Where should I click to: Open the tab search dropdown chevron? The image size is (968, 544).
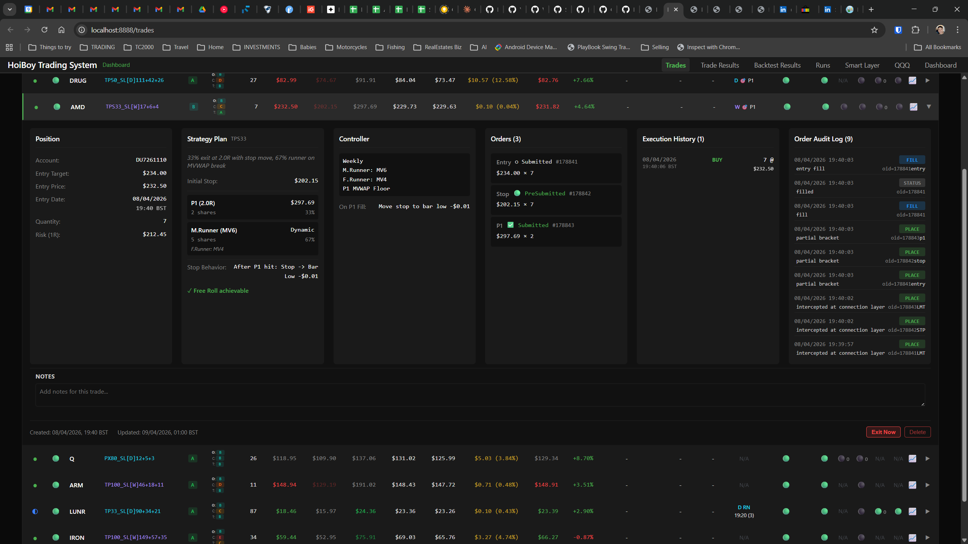pyautogui.click(x=10, y=9)
